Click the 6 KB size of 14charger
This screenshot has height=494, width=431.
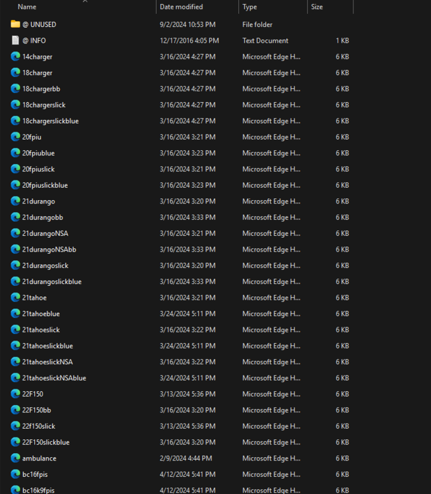(x=342, y=57)
